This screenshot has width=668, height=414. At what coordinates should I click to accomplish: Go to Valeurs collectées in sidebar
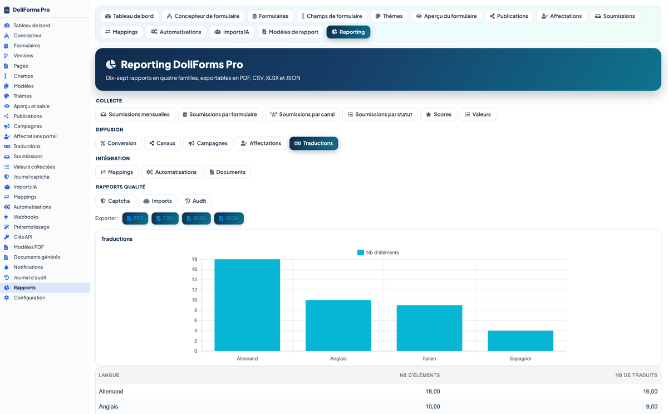click(35, 167)
